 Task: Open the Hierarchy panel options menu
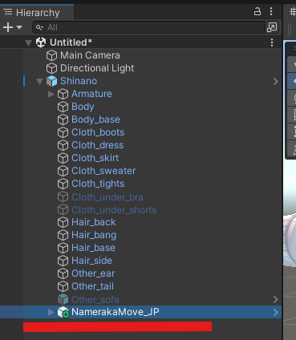point(271,11)
